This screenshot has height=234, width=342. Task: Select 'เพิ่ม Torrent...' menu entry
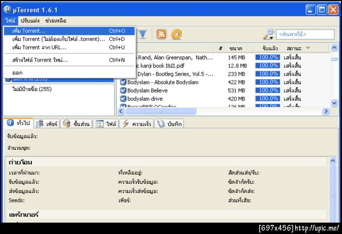click(x=70, y=31)
